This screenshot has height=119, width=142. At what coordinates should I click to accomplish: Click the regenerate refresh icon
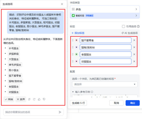pos(34,99)
